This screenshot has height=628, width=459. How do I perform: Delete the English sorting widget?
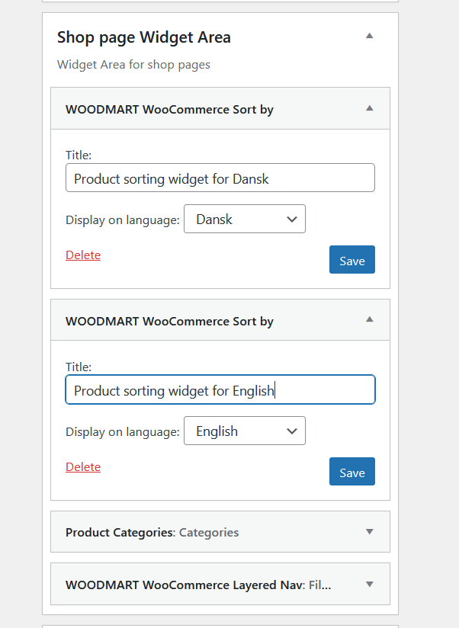[x=83, y=467]
